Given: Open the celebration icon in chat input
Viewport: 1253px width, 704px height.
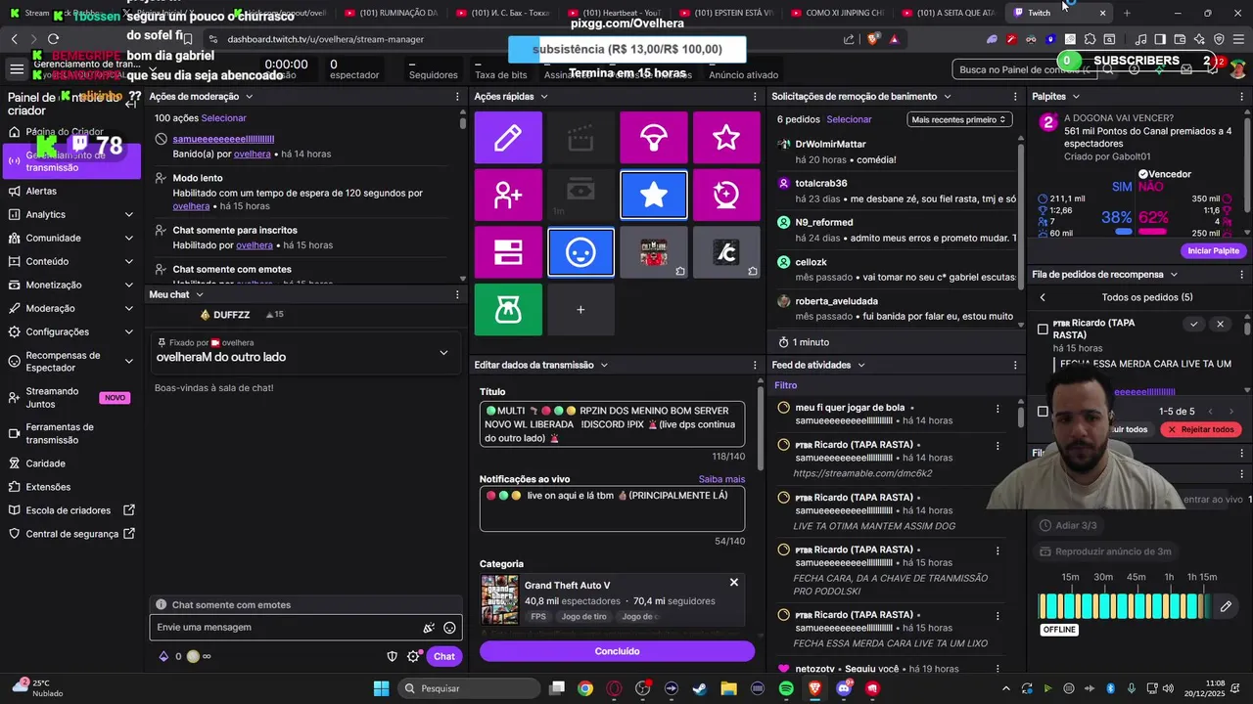Looking at the screenshot, I should tap(429, 628).
